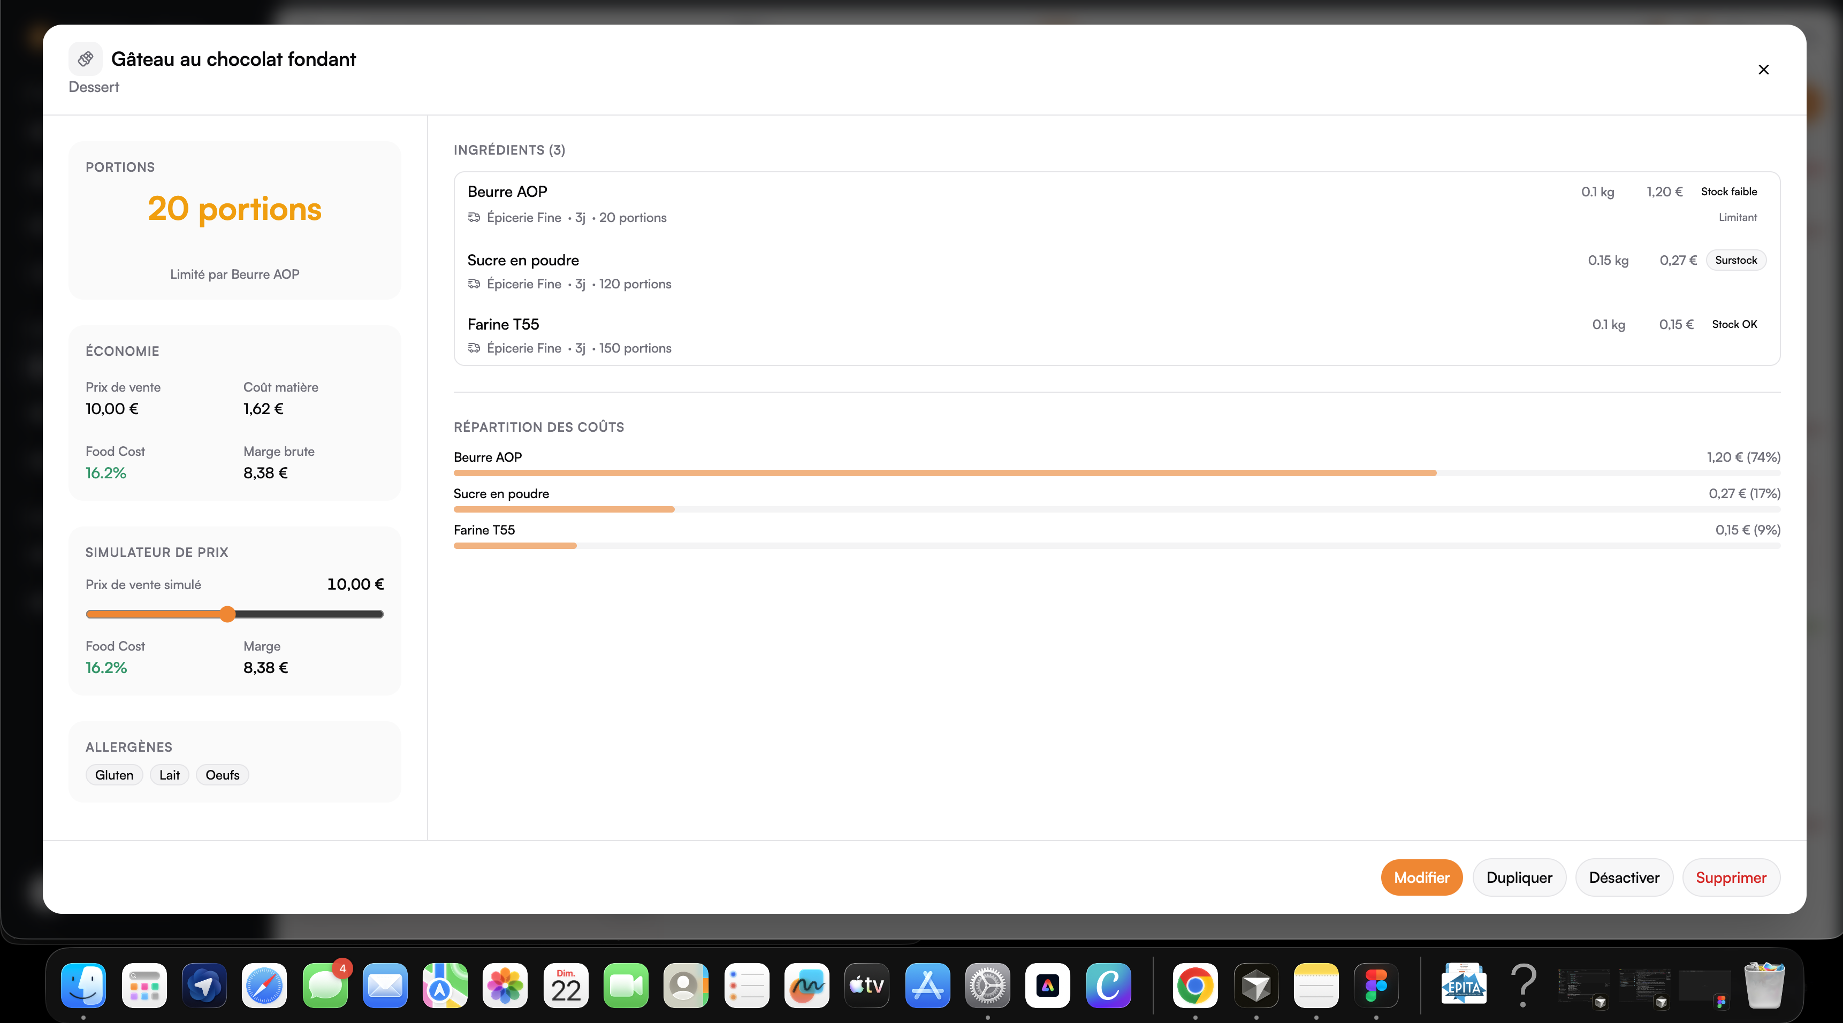Delete recipe via Supprimer button

coord(1730,877)
